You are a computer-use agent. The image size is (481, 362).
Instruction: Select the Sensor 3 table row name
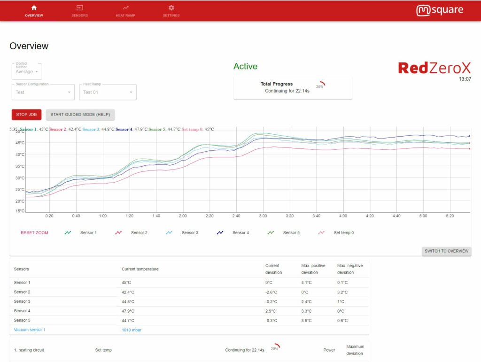22,301
